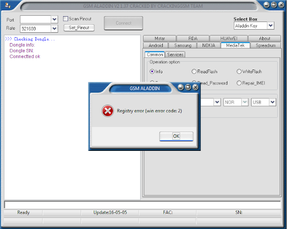Screen dimensions: 287x229
Task: Click the 'Checking Dongle...' log line
Action: coord(30,39)
